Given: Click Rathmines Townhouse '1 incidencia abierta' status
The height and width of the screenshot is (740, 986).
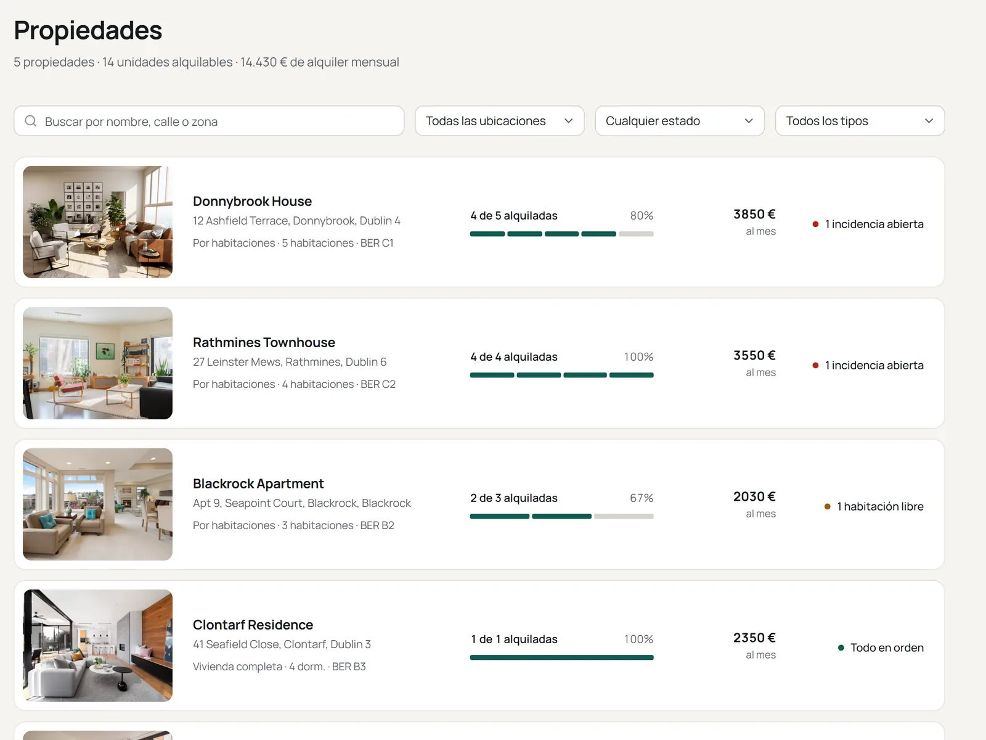Looking at the screenshot, I should click(868, 365).
